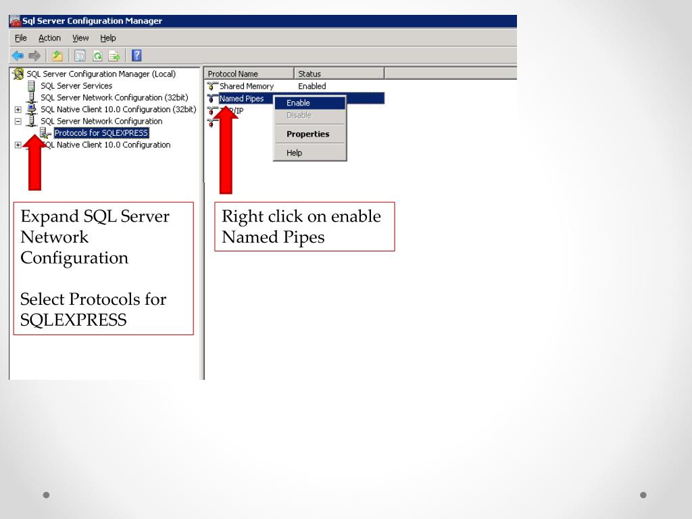Open help with the blue question-mark icon
This screenshot has width=692, height=519.
click(x=137, y=55)
